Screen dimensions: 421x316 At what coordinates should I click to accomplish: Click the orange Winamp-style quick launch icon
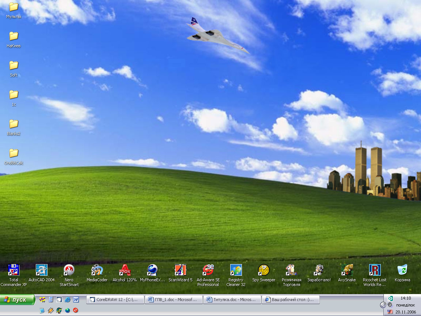click(x=50, y=311)
